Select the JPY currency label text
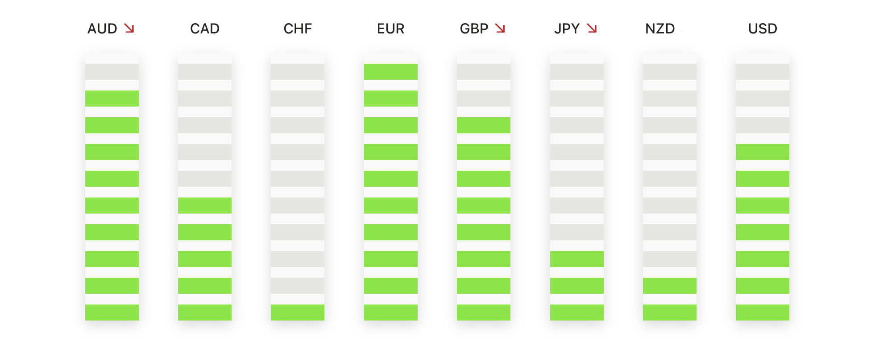This screenshot has width=879, height=354. click(x=567, y=29)
